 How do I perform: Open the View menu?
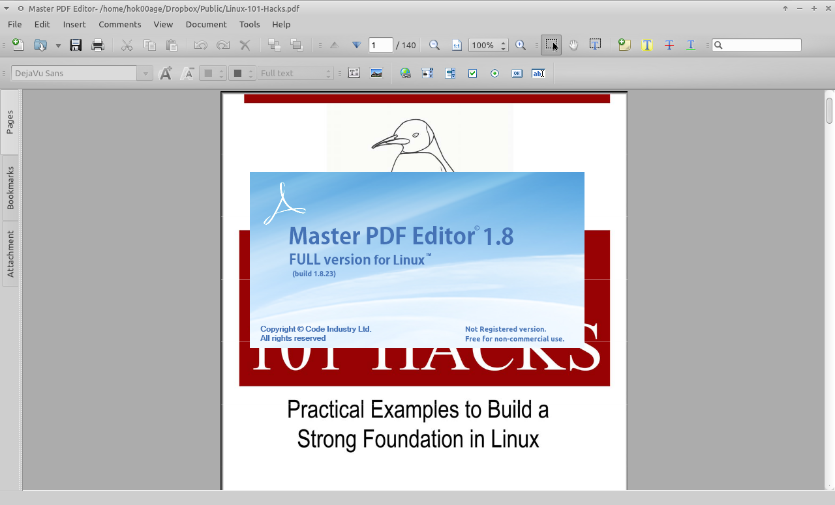[x=163, y=24]
